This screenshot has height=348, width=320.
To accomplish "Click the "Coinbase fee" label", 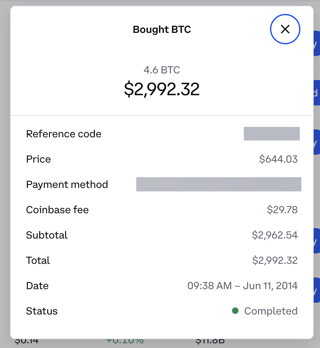I will pos(57,210).
